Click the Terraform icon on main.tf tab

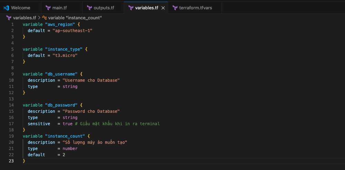tap(48, 8)
